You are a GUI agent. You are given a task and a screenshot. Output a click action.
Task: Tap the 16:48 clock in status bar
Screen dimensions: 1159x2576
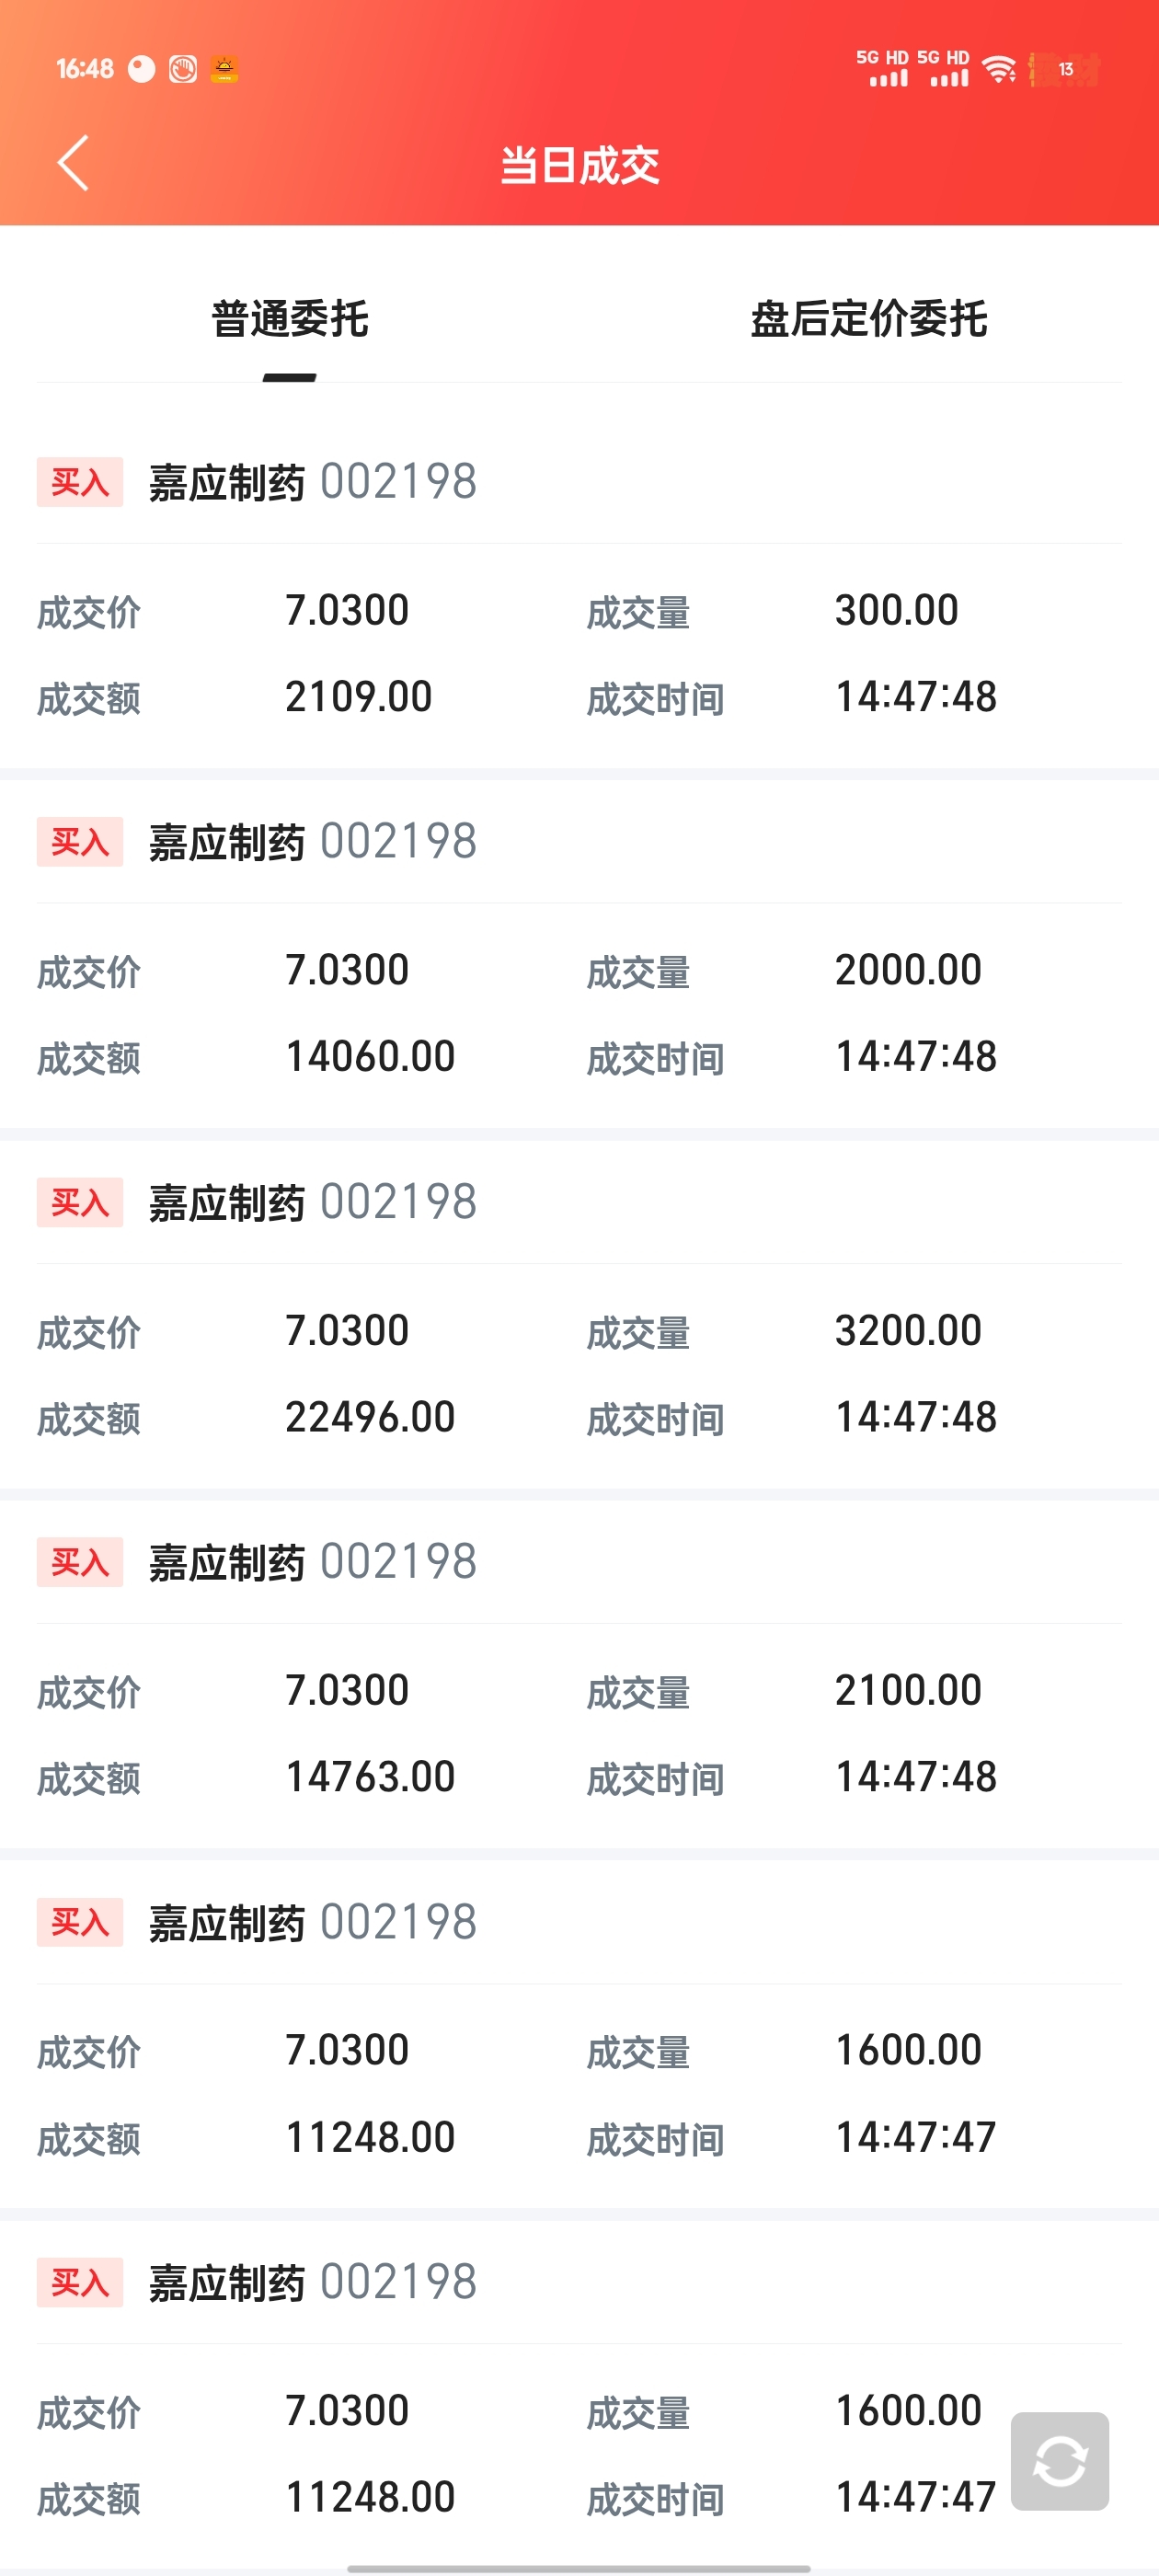[x=85, y=69]
